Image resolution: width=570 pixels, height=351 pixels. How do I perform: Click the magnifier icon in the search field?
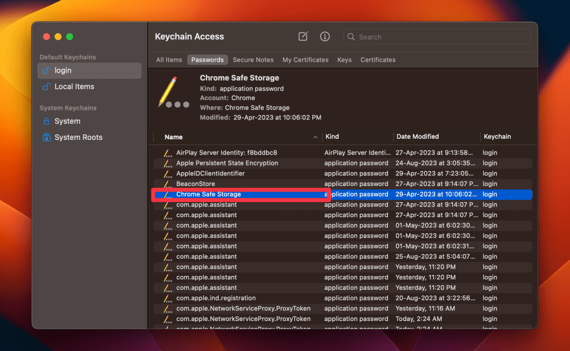click(x=351, y=37)
